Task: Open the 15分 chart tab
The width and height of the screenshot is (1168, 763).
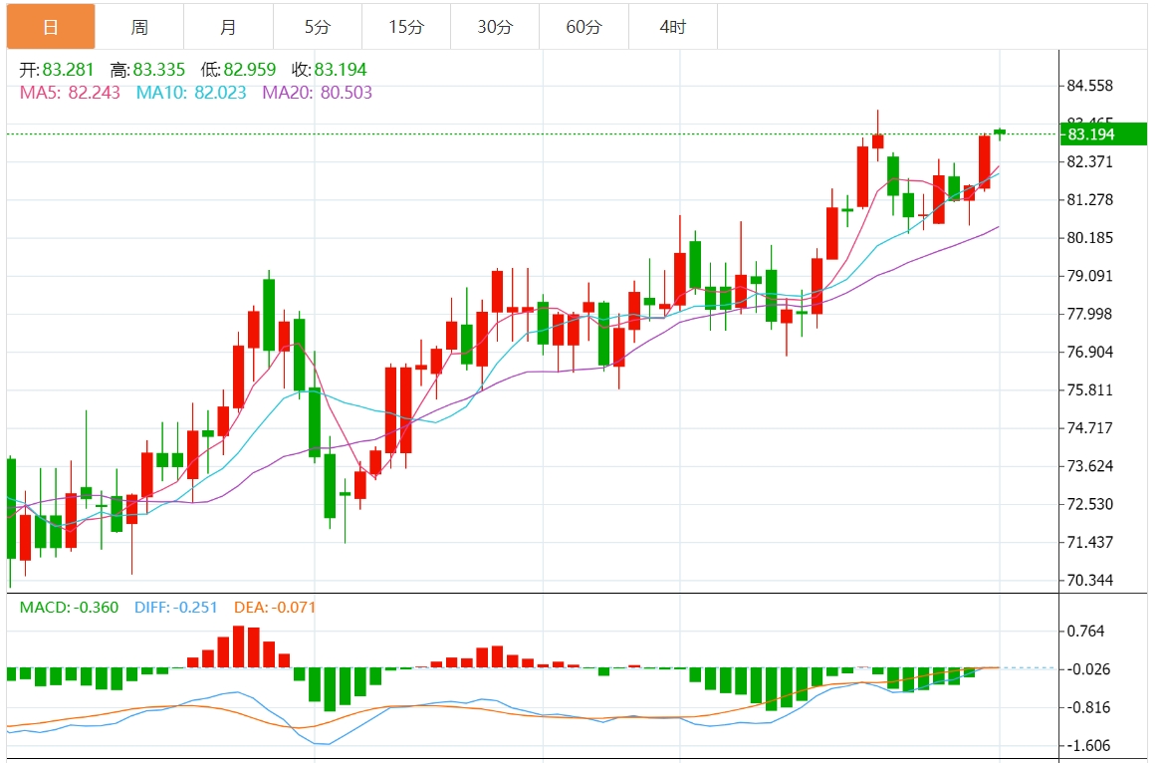Action: point(406,27)
